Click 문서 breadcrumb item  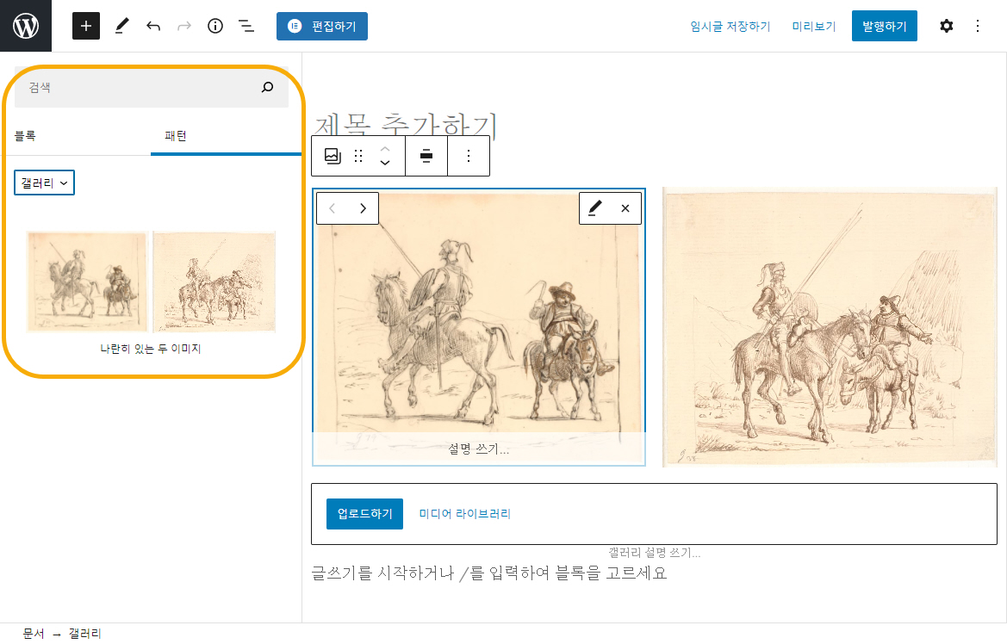(34, 634)
